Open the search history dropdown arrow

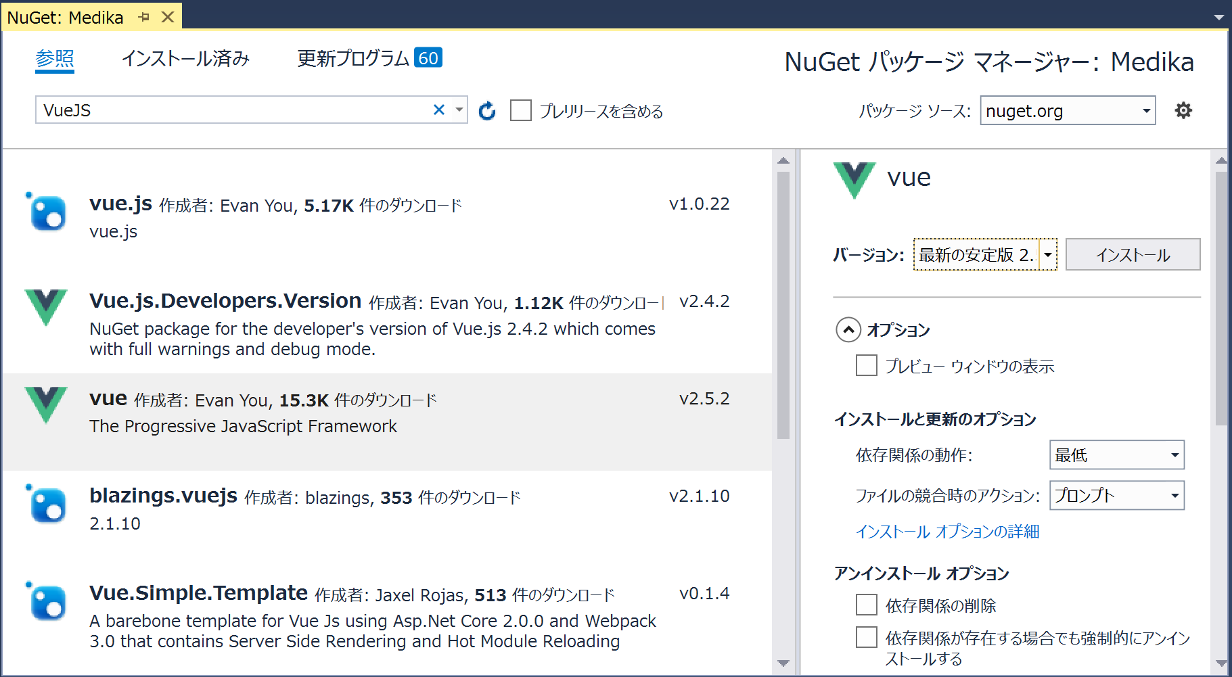pyautogui.click(x=459, y=110)
